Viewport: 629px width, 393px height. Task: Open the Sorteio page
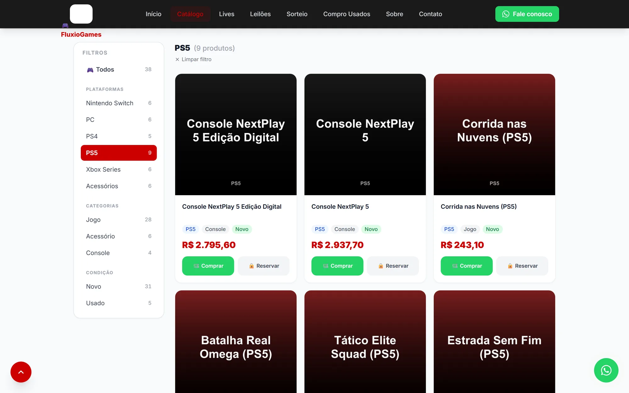pos(297,14)
